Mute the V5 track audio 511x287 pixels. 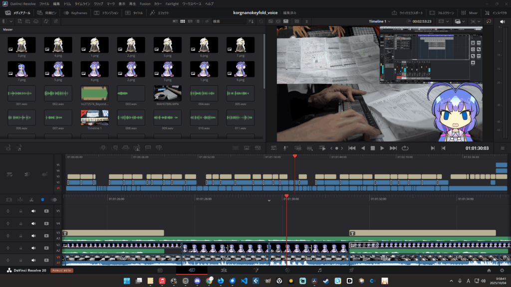click(34, 211)
